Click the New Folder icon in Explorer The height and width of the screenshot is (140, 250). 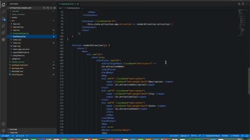tap(48, 8)
